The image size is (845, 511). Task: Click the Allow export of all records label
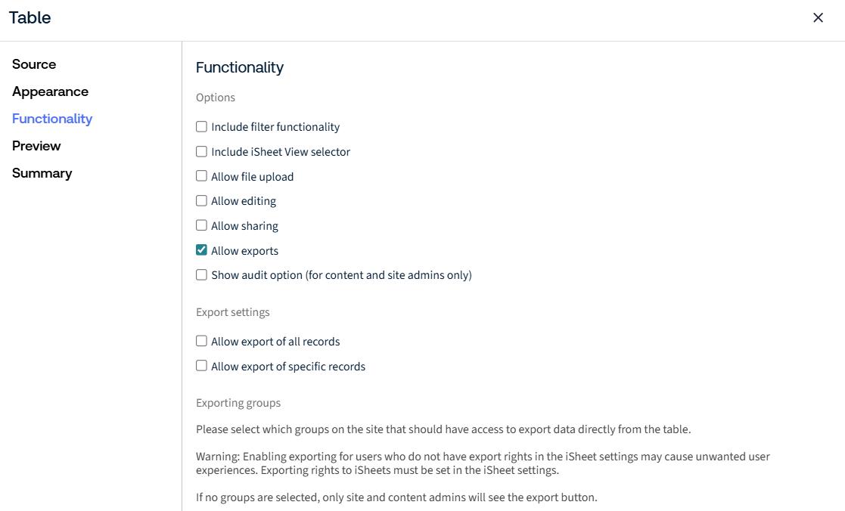click(x=275, y=342)
